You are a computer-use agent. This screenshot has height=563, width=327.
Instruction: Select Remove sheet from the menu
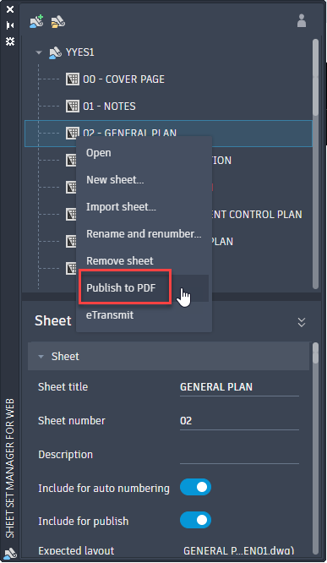119,260
